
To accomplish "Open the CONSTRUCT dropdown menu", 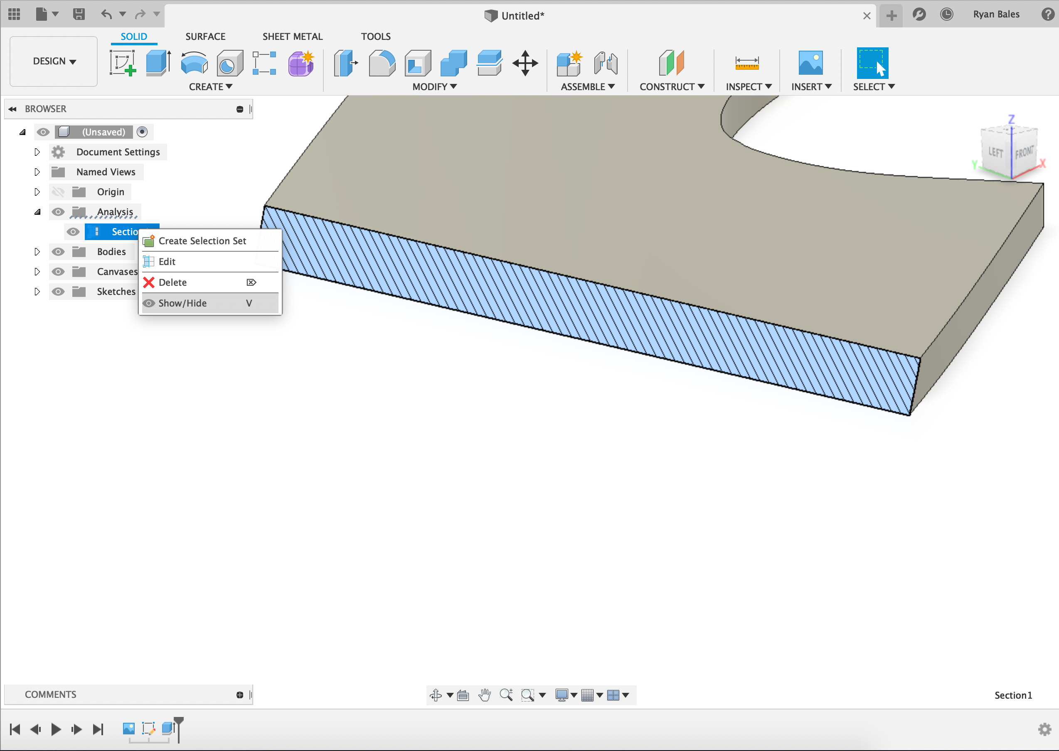I will pyautogui.click(x=672, y=87).
